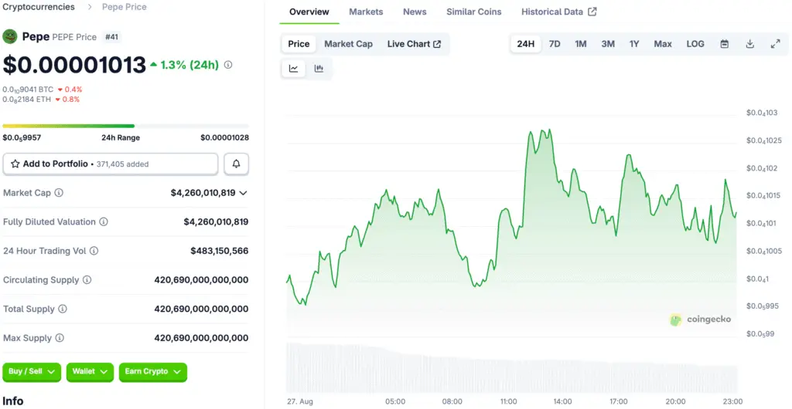Image resolution: width=792 pixels, height=409 pixels.
Task: Expand Market Cap details chevron
Action: (x=243, y=193)
